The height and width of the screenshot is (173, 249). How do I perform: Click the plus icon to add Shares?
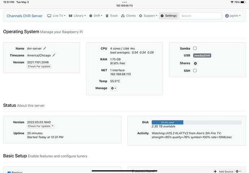[196, 63]
